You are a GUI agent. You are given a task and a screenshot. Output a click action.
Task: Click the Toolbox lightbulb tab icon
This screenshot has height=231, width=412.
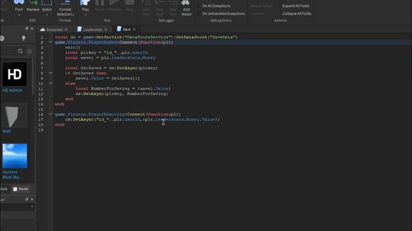(23, 38)
